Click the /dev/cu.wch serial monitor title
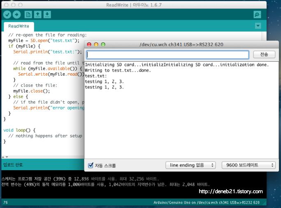This screenshot has width=281, height=208. click(181, 44)
